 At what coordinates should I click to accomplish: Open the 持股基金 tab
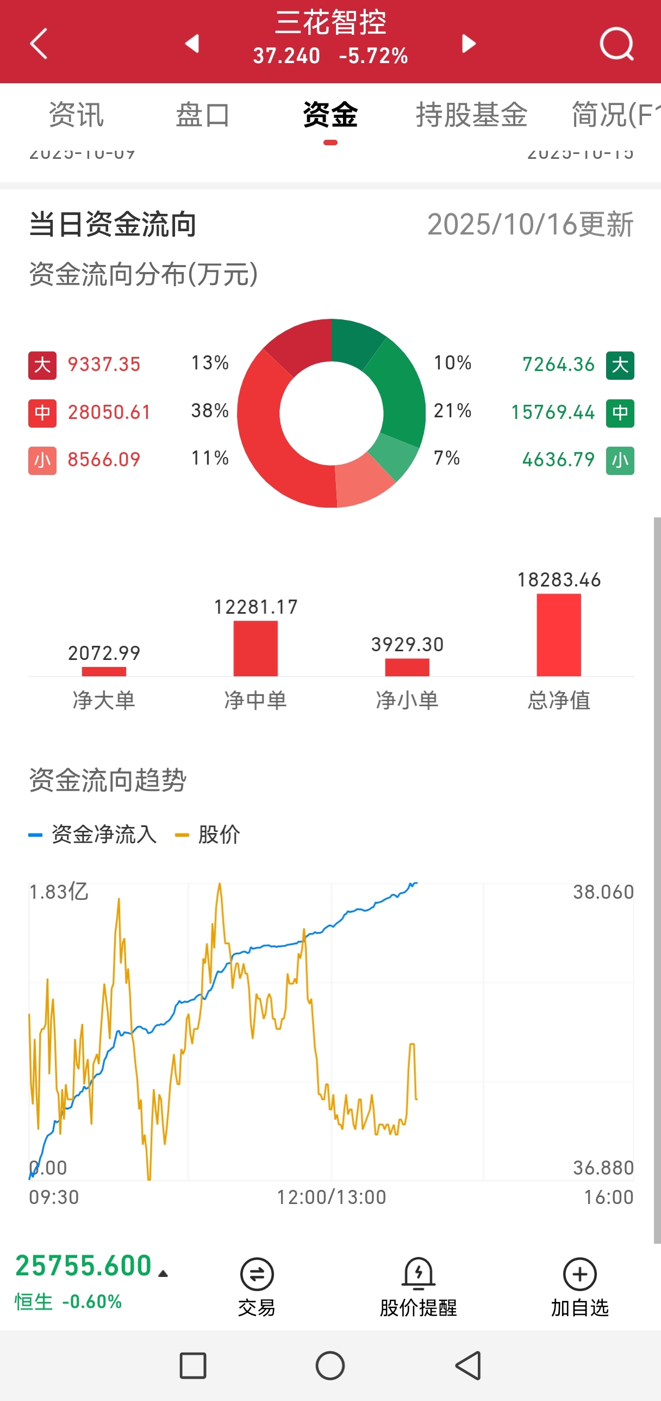point(472,115)
